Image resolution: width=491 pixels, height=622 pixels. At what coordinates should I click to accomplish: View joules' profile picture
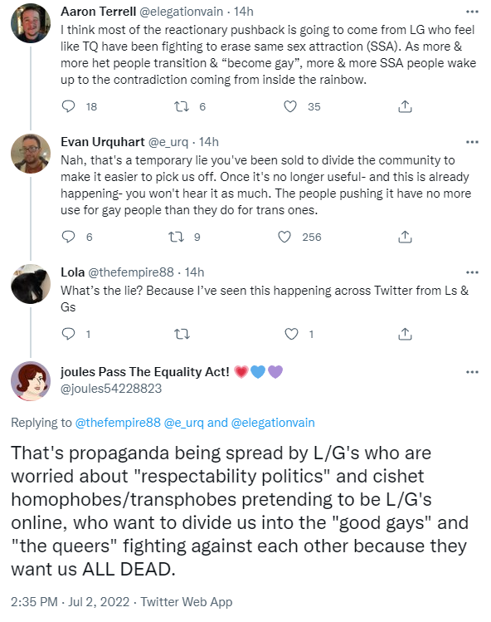(x=31, y=381)
